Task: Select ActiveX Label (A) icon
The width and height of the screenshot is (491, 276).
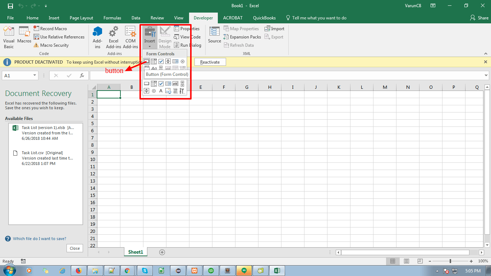Action: point(161,91)
